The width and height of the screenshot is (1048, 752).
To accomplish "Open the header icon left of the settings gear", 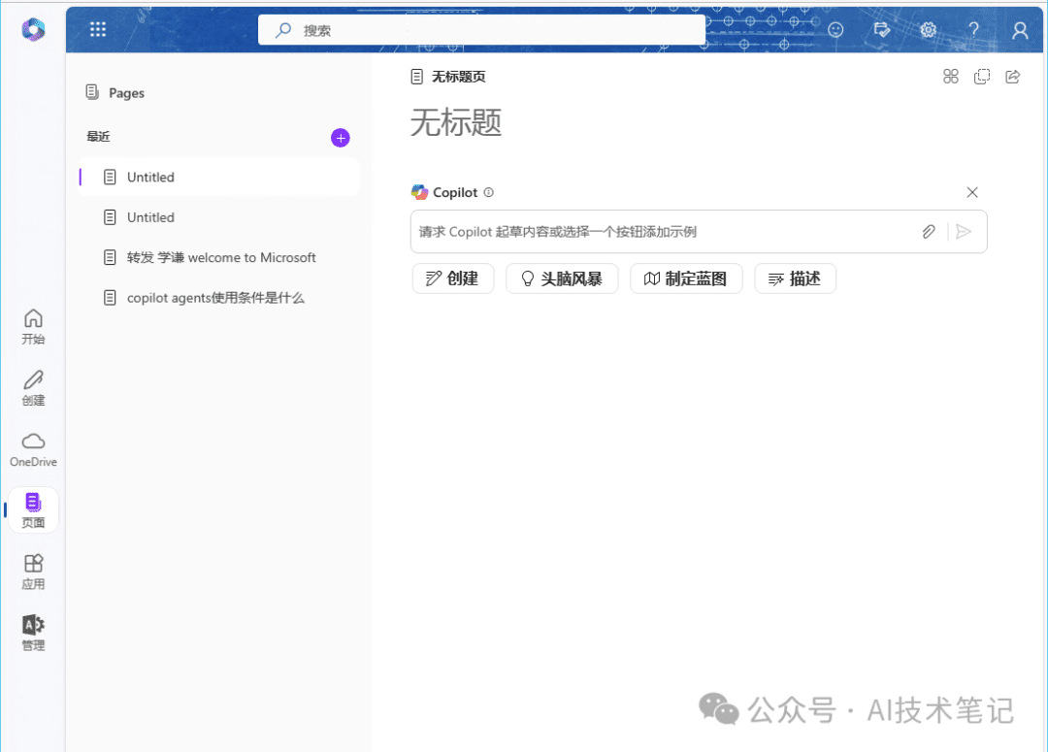I will 881,29.
